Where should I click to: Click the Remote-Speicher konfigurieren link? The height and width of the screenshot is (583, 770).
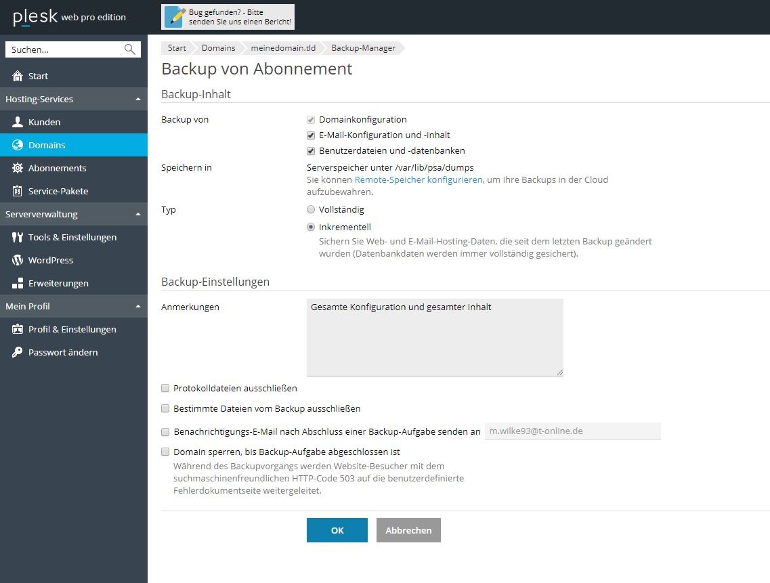419,179
